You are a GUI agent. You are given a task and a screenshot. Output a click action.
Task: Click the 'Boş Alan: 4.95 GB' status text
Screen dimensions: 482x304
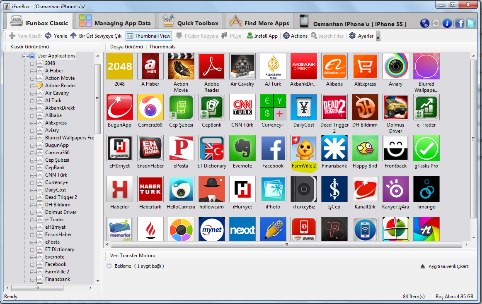454,296
